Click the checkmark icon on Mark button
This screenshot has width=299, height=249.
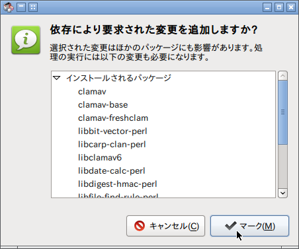[x=231, y=226]
